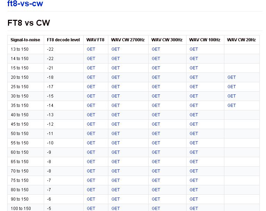Get WAV CW 300Hz for 45 to 150
Screen dimensions: 266x211
point(156,124)
